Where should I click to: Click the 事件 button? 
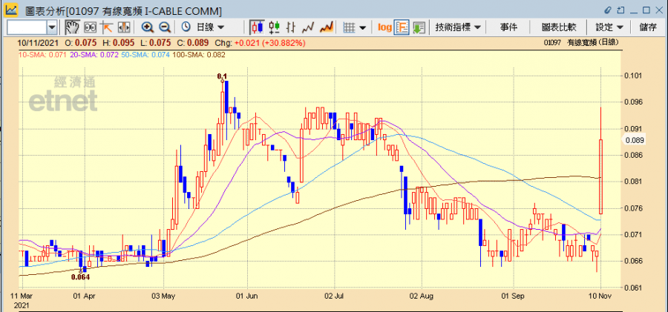tap(508, 27)
